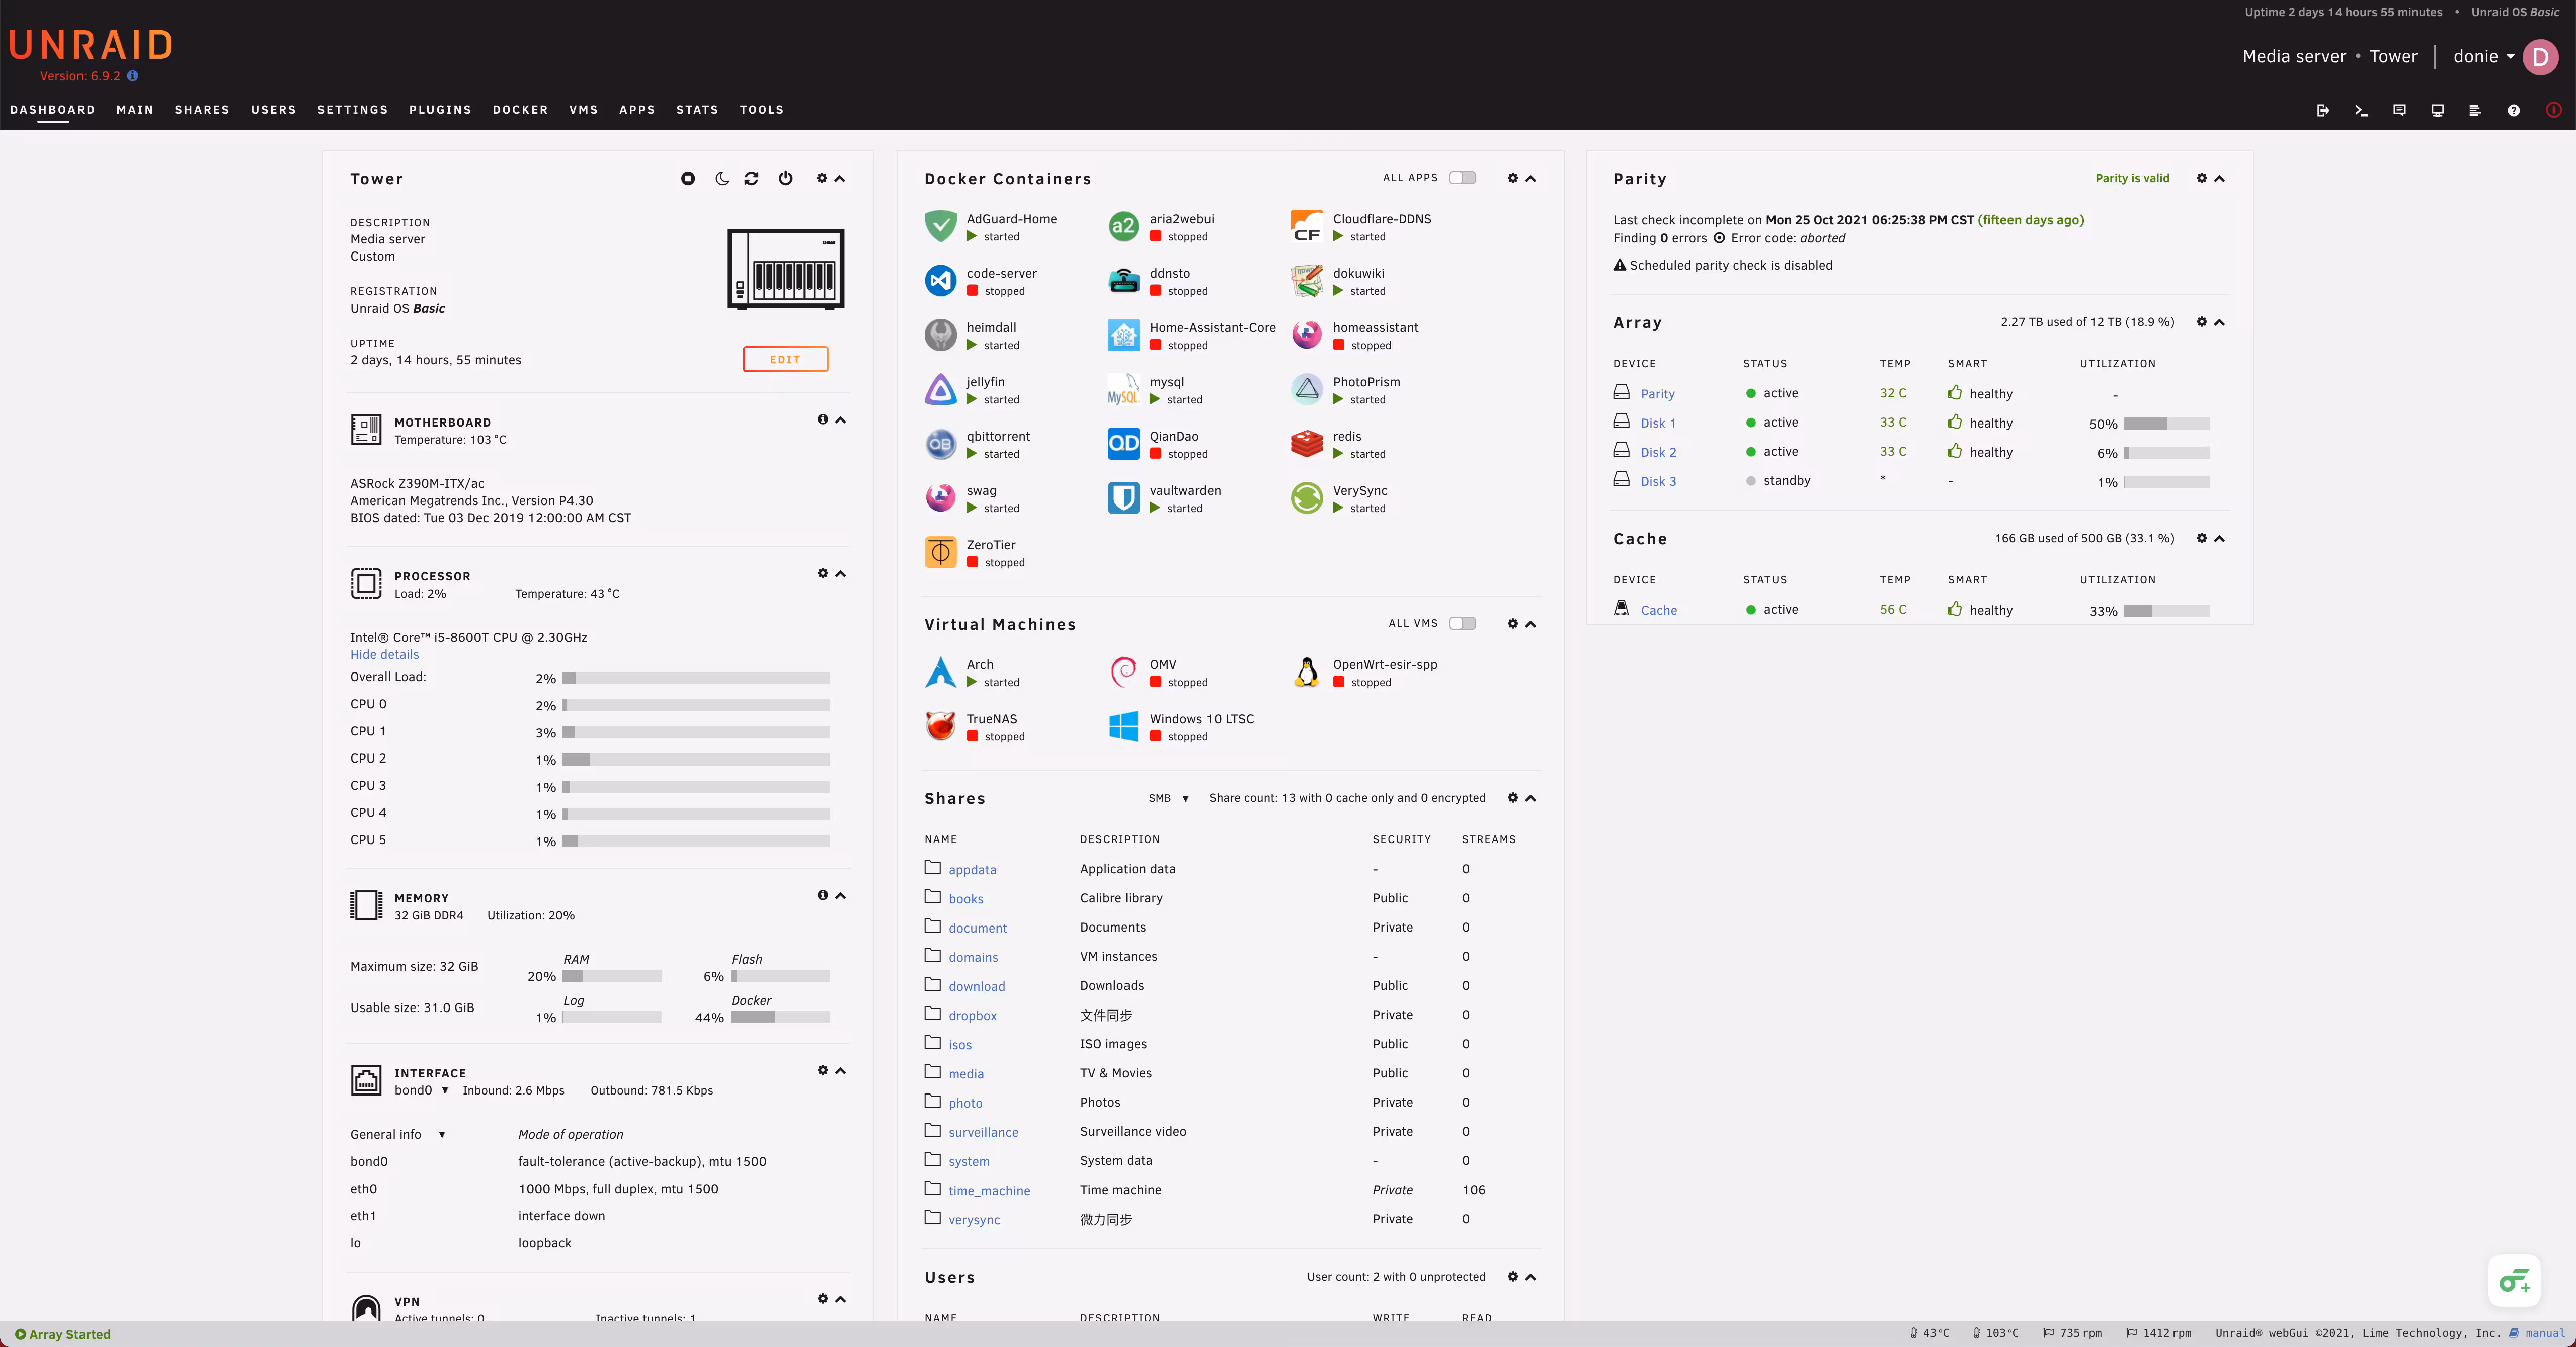Click the floating key-plus button bottom right
The image size is (2576, 1347).
[x=2514, y=1280]
